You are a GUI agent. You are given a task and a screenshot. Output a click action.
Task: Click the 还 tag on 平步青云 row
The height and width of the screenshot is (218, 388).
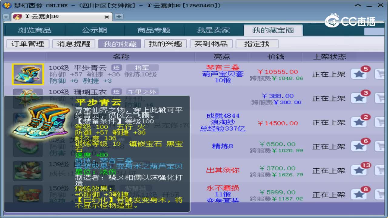[x=116, y=68]
